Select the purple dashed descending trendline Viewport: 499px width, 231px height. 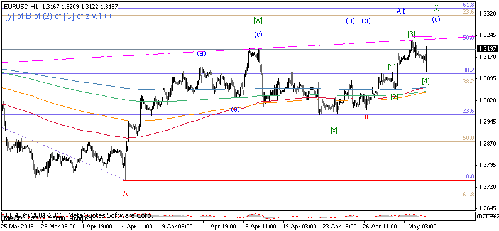coord(63,154)
